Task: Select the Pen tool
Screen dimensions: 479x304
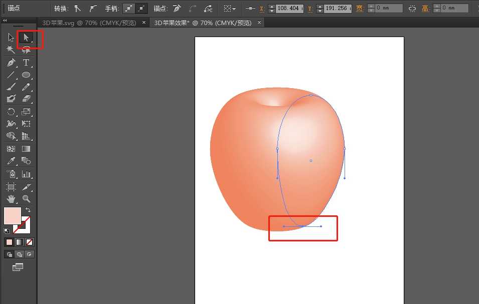Action: (x=11, y=62)
